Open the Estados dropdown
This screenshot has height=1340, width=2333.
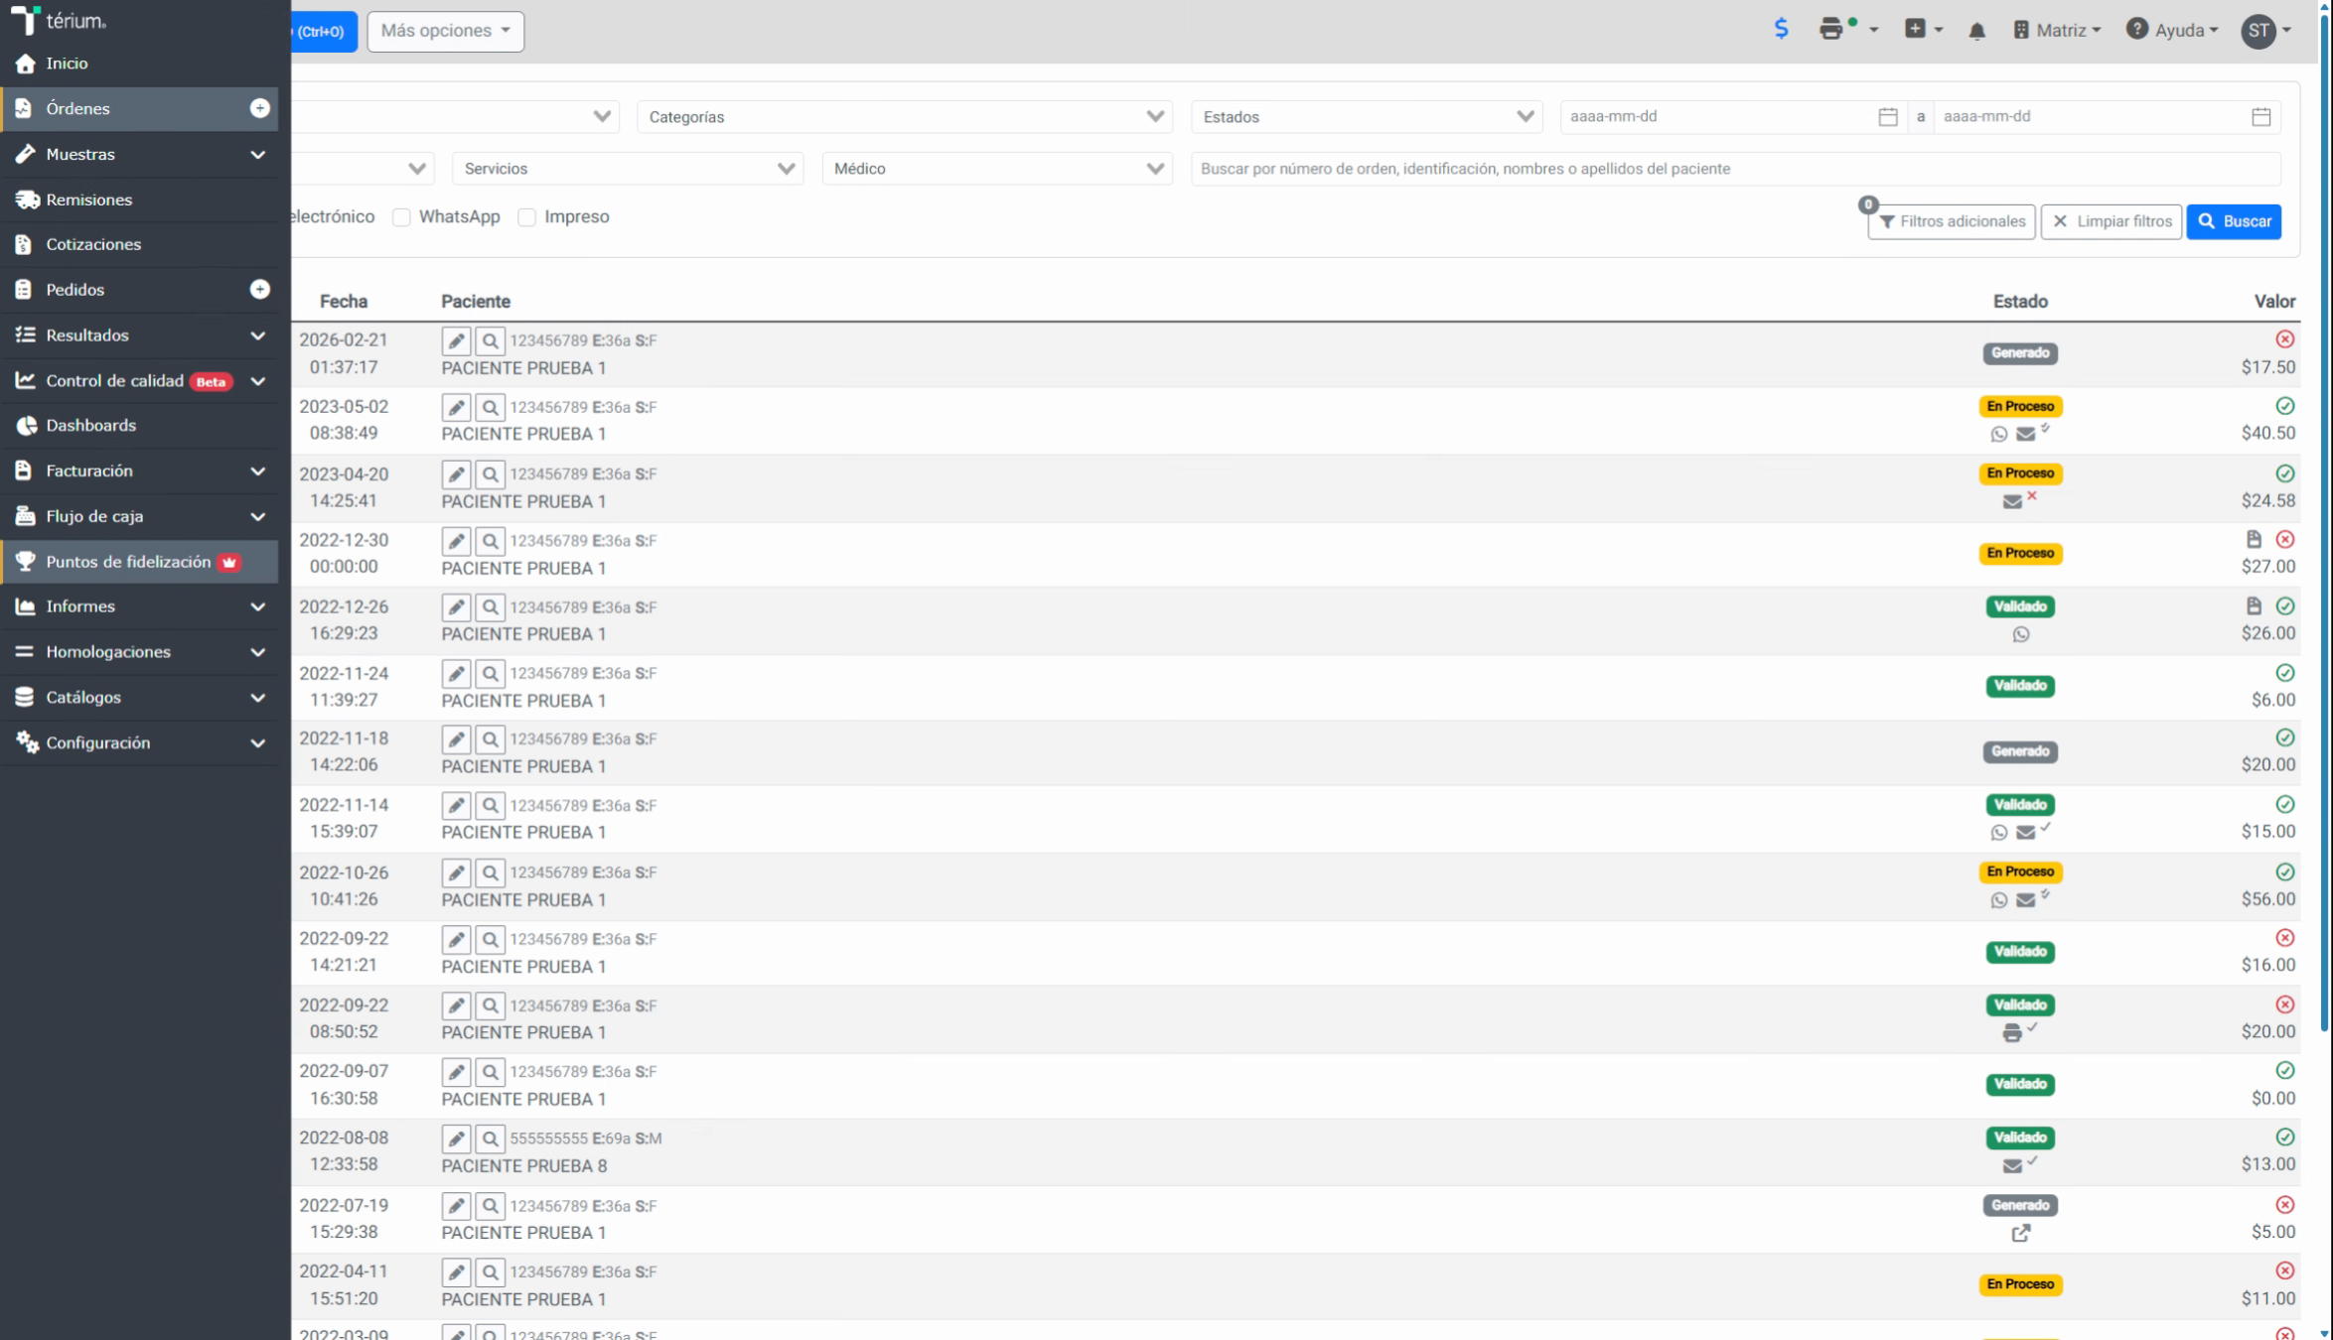pos(1366,117)
